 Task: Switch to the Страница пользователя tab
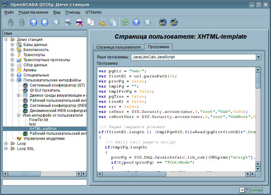(x=118, y=47)
